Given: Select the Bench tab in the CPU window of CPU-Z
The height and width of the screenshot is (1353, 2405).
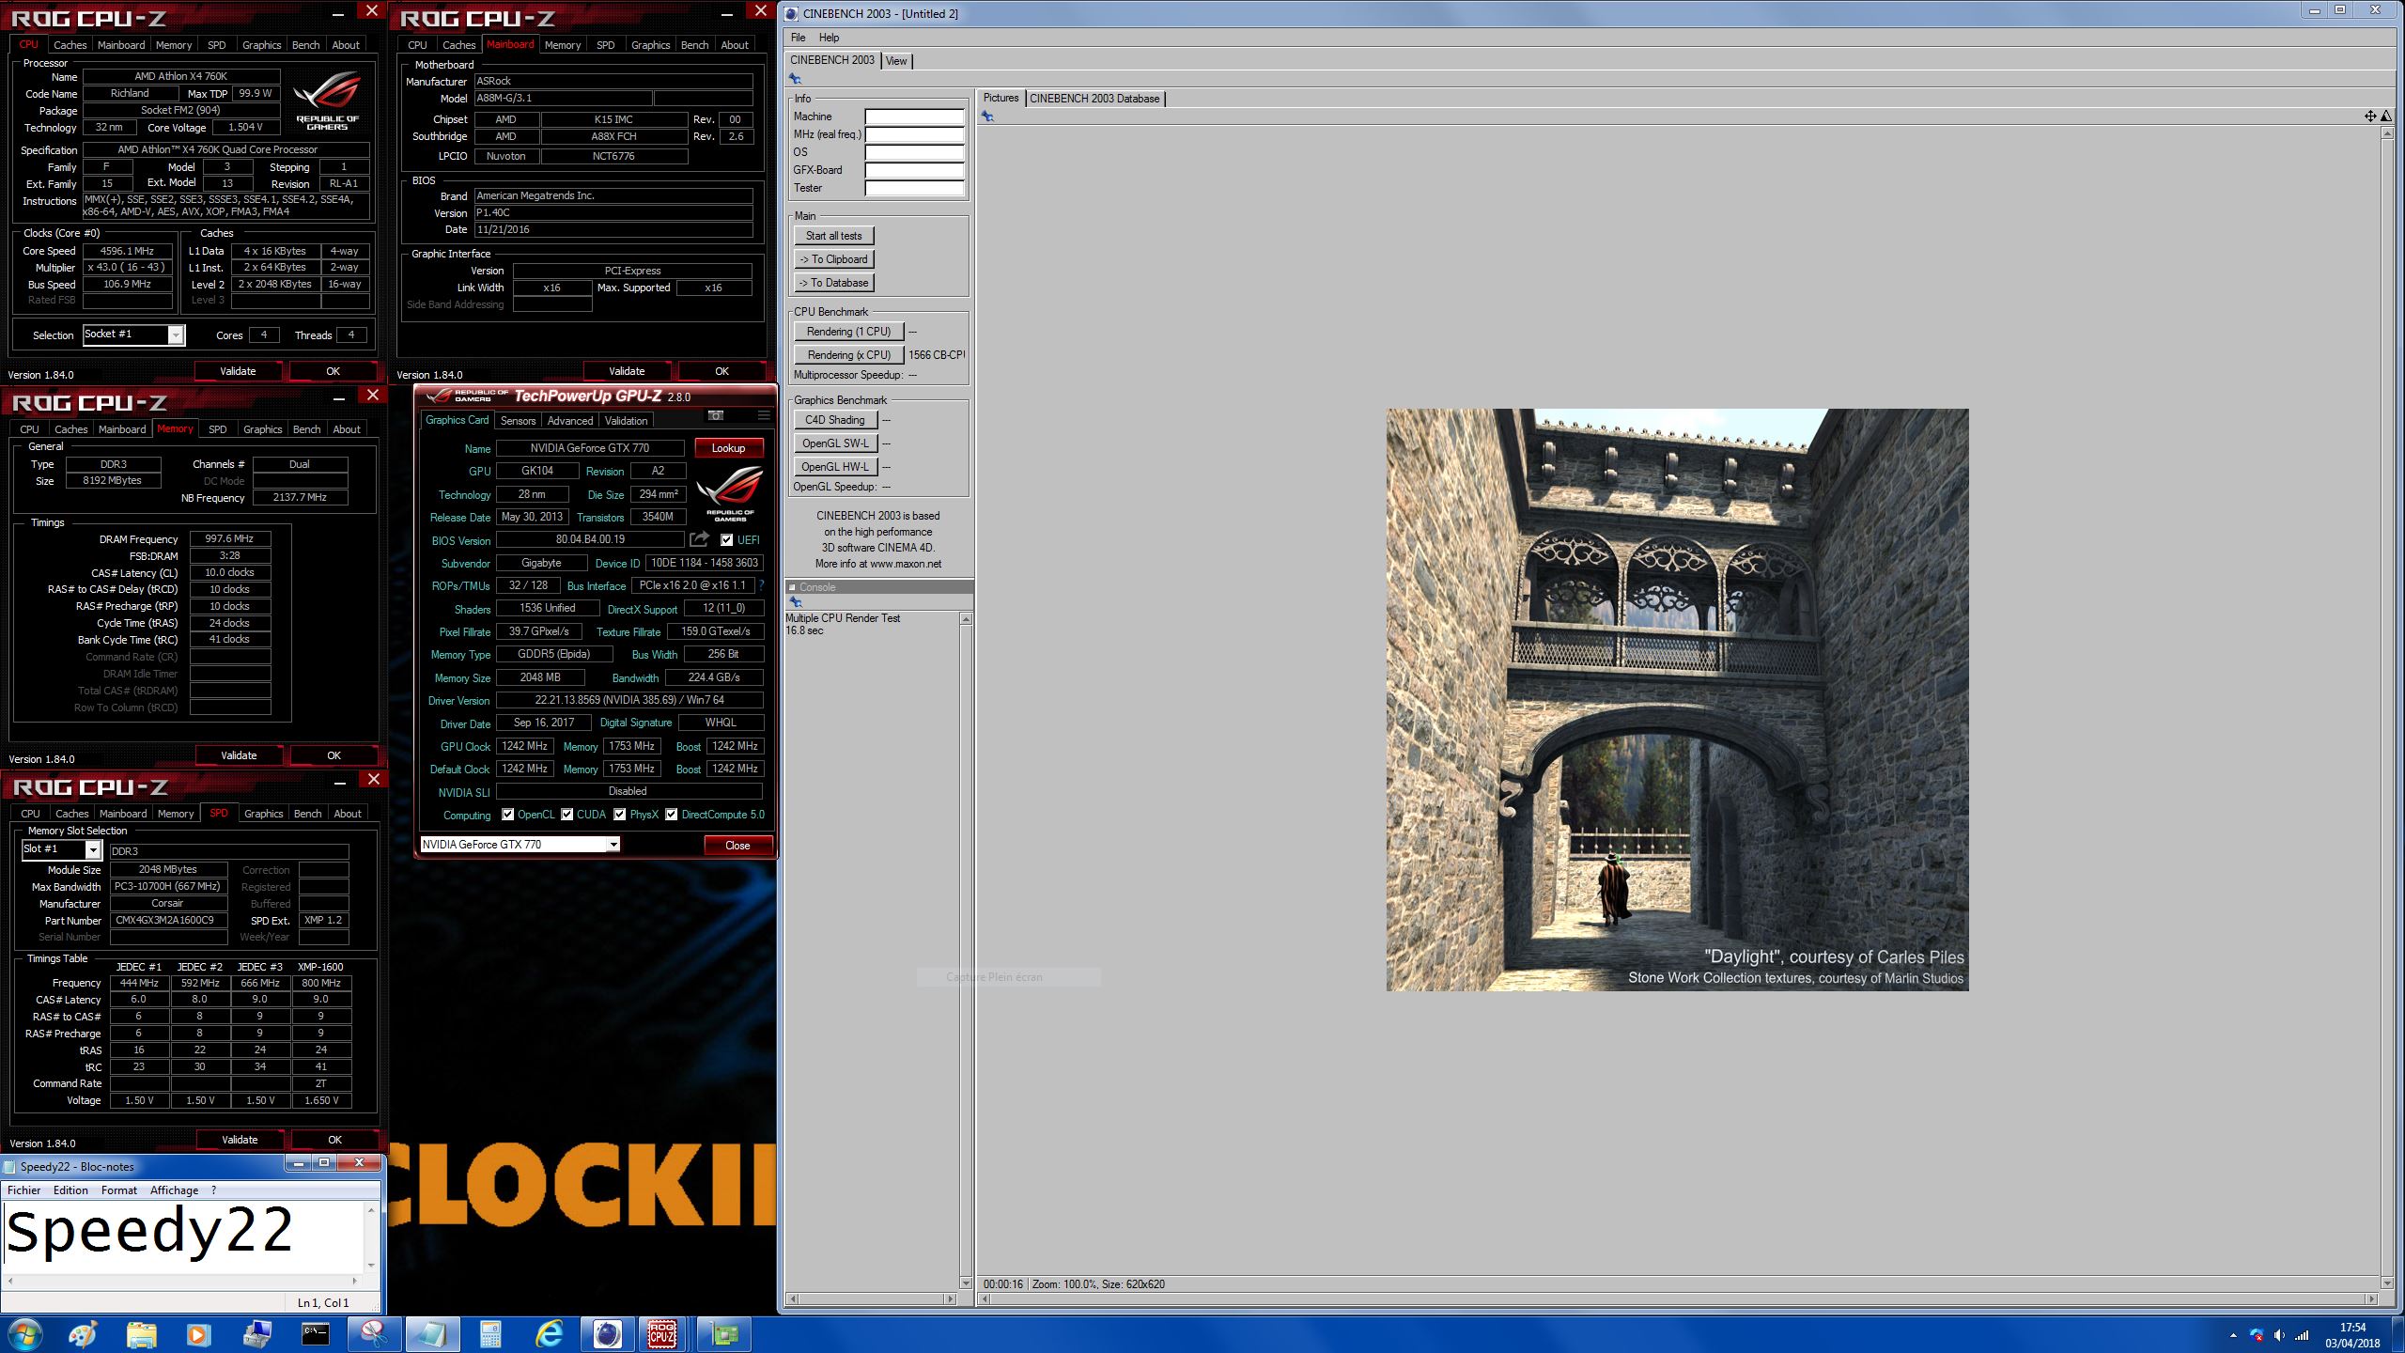Looking at the screenshot, I should 305,45.
